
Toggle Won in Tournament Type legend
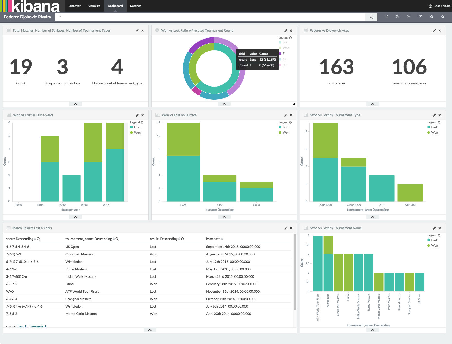tap(433, 133)
